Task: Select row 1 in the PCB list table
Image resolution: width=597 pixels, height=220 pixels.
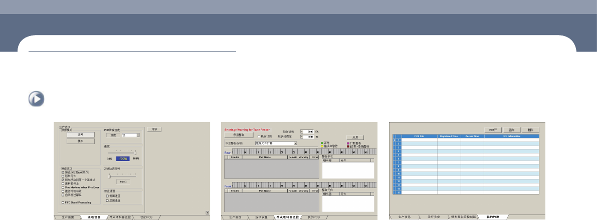Action: click(x=466, y=140)
